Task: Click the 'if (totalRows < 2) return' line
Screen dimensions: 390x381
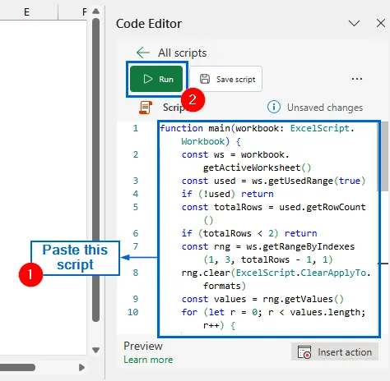Action: coord(249,233)
